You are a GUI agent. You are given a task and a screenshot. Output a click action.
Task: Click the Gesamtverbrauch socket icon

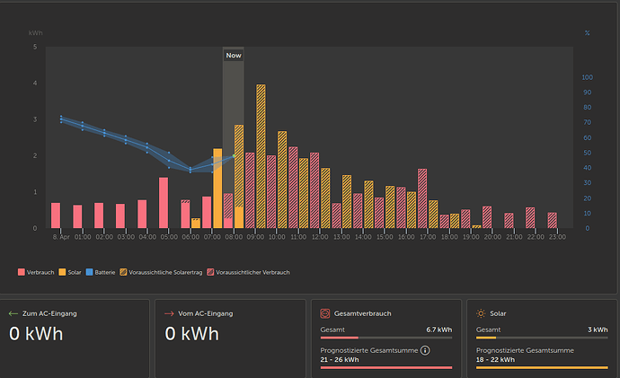click(324, 313)
